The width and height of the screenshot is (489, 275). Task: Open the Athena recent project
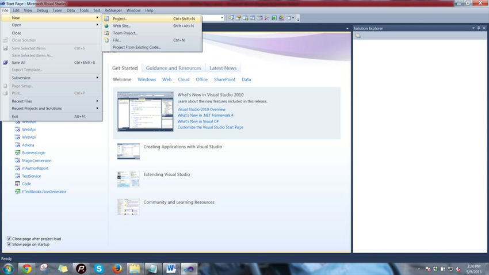(28, 145)
